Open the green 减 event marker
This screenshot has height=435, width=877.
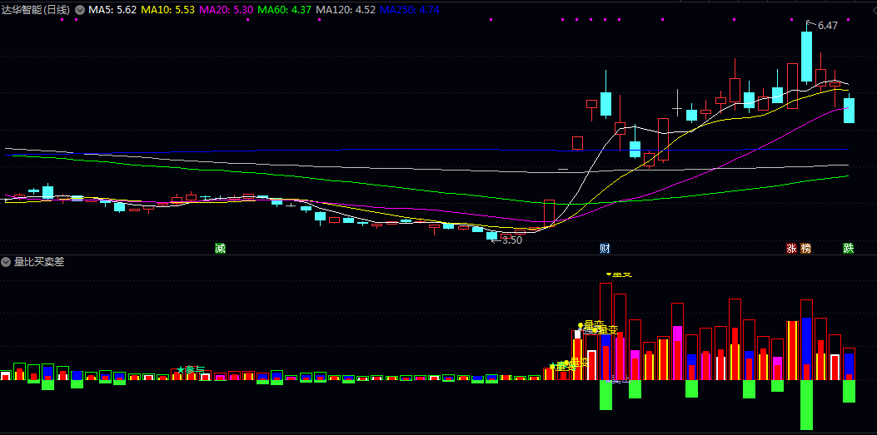point(221,249)
